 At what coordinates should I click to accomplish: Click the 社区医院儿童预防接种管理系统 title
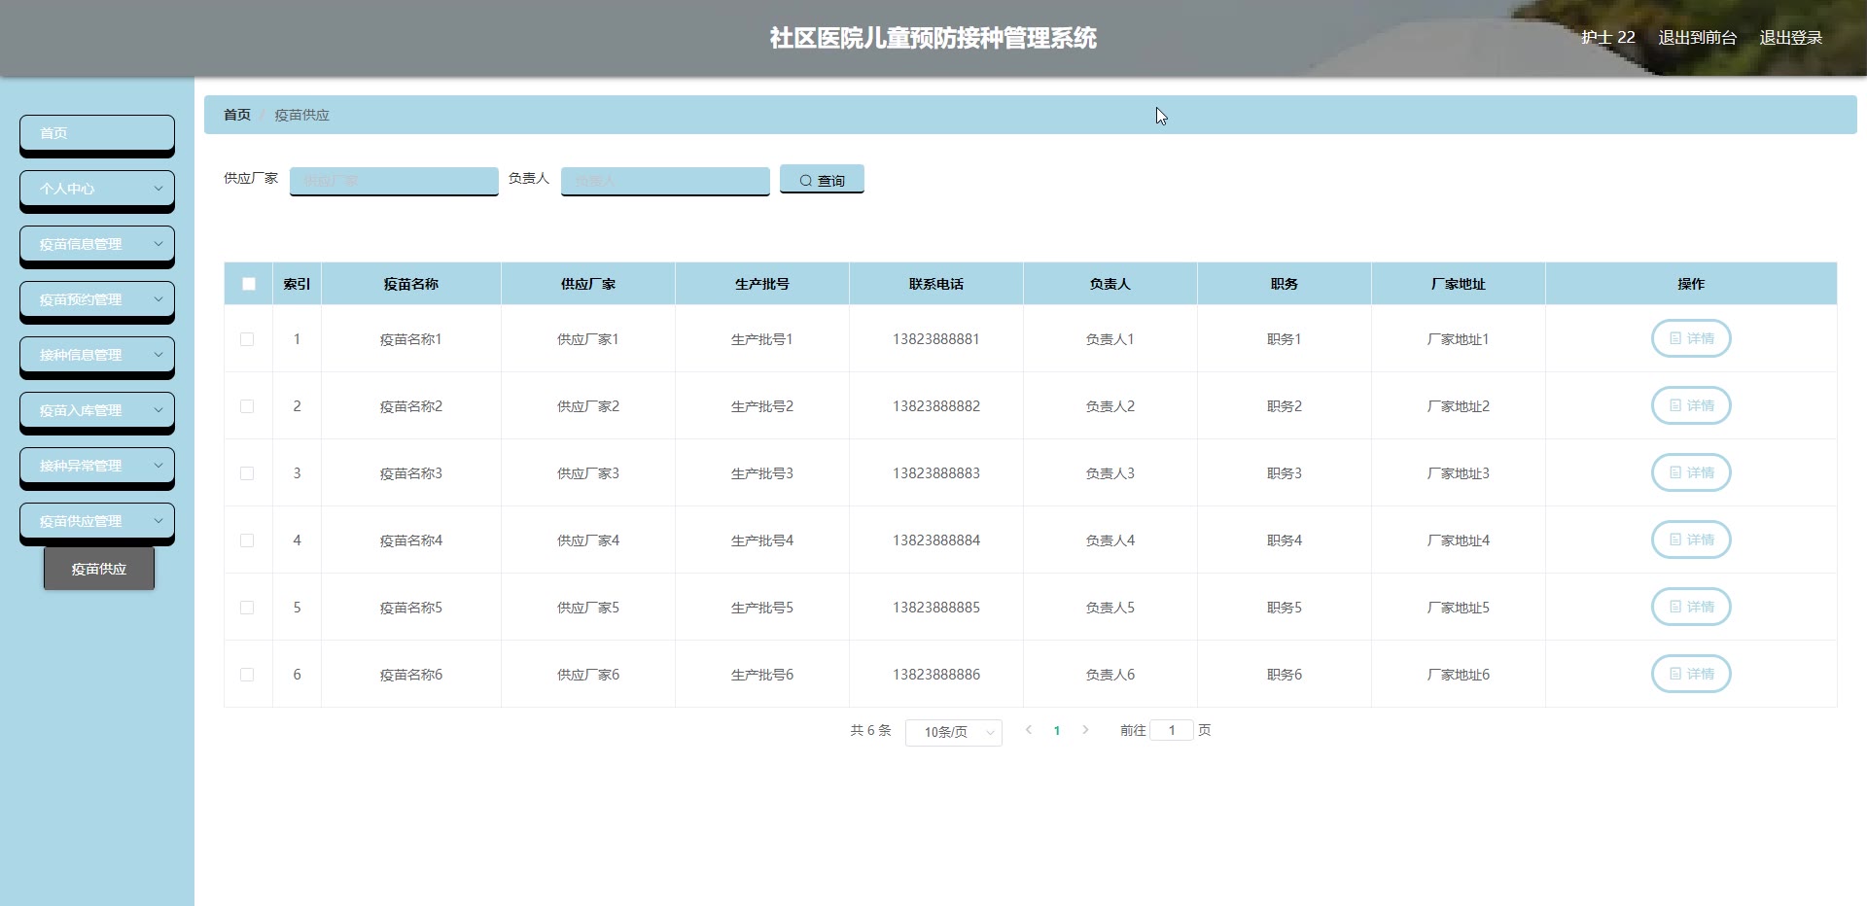[x=933, y=38]
